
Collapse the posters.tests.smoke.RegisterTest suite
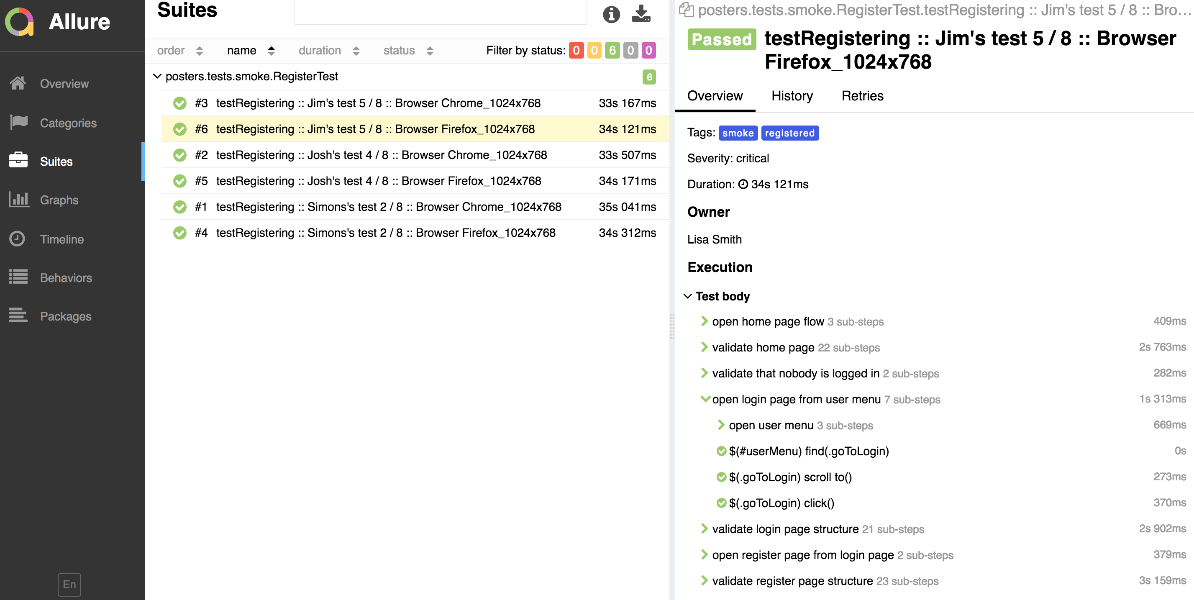tap(157, 77)
